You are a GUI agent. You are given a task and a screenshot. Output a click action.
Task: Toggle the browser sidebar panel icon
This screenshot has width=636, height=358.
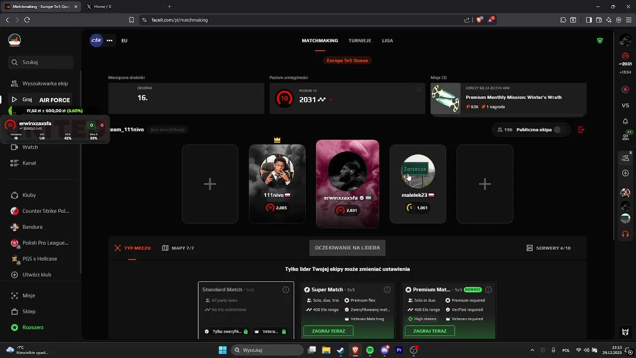point(589,20)
